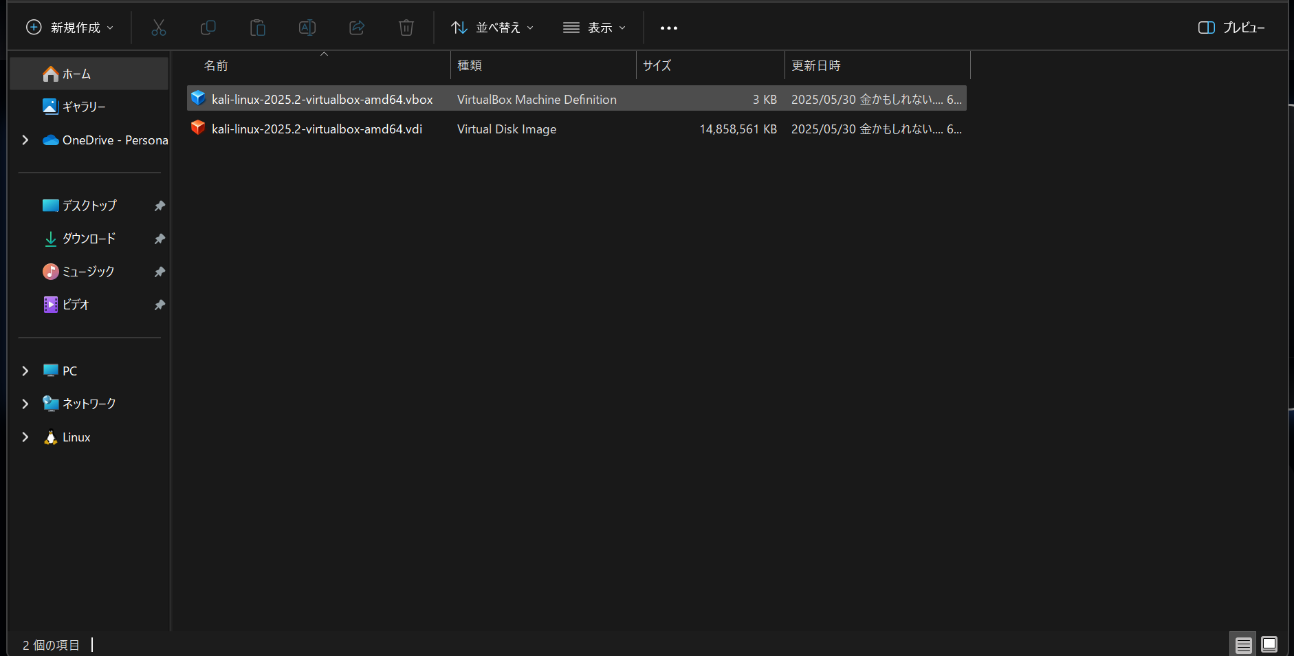Screen dimensions: 1294x656
Task: Switch to large thumbnails view icon
Action: point(1269,644)
